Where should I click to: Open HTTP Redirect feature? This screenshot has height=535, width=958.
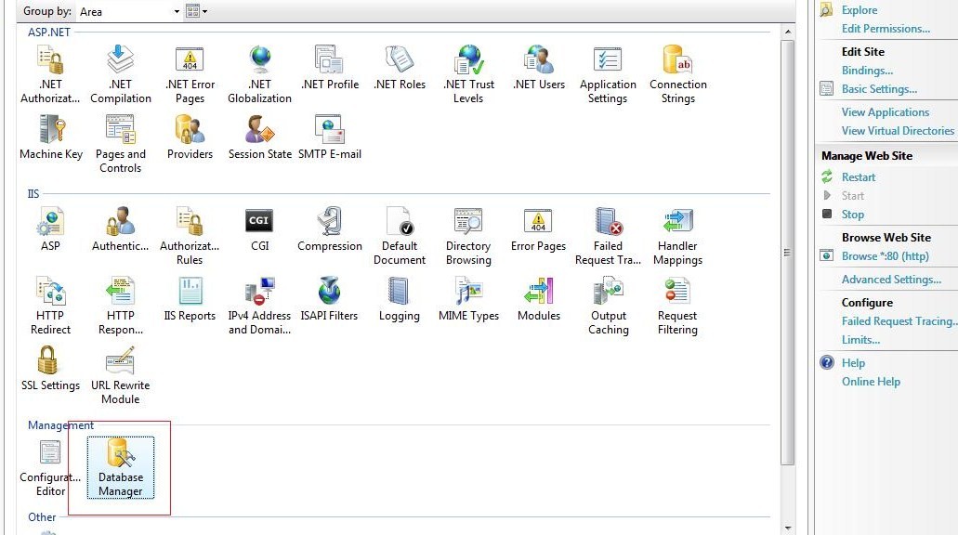click(50, 306)
